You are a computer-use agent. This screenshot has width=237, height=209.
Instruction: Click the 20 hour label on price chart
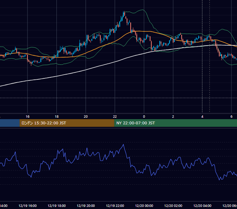point(86,117)
